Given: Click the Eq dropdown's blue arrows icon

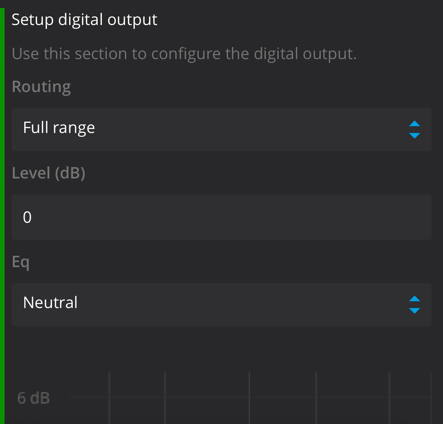Looking at the screenshot, I should coord(415,305).
